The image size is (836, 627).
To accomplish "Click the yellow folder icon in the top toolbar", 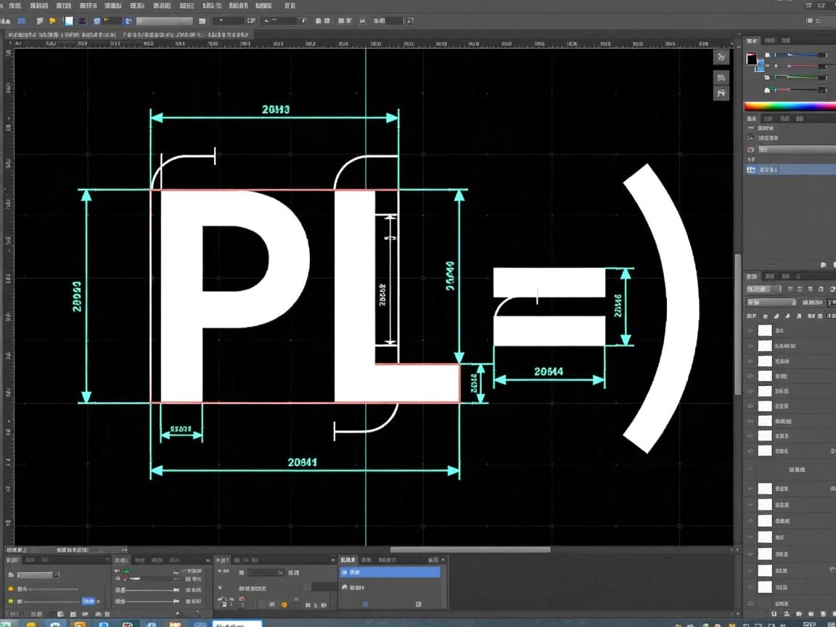I will [x=52, y=22].
